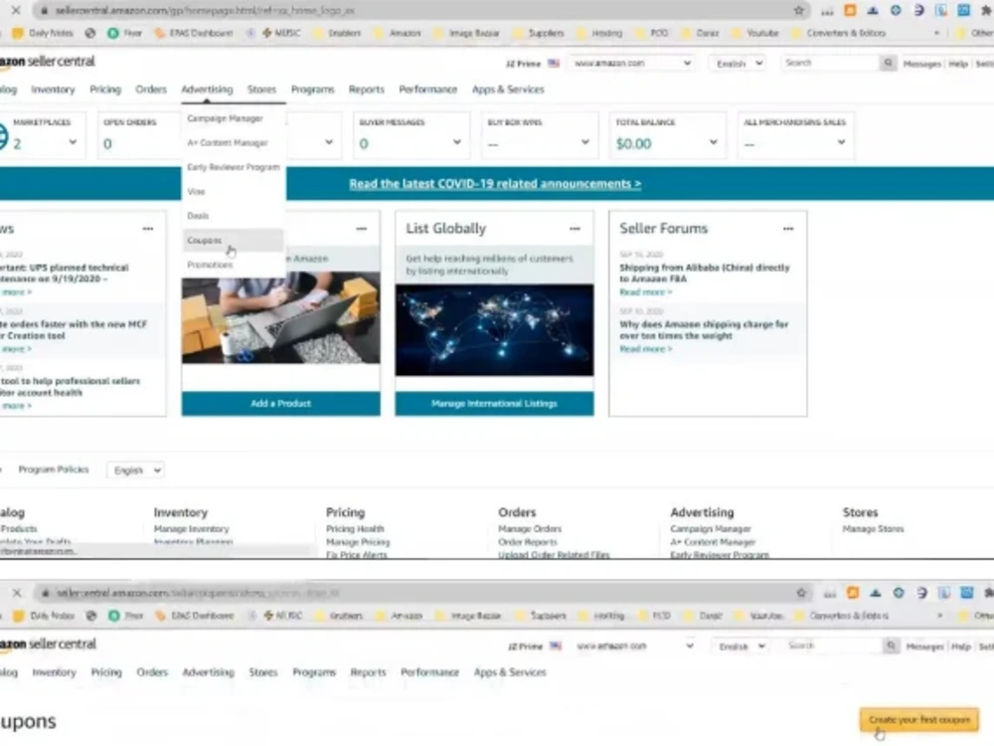Click the List Globally world map image
This screenshot has width=994, height=746.
[494, 330]
